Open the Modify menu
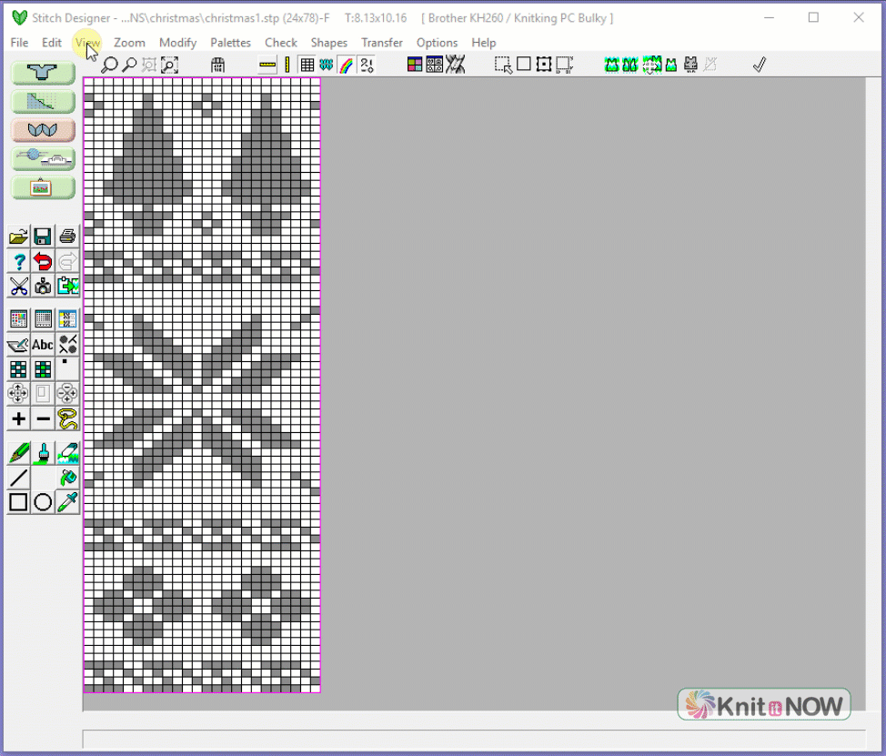The height and width of the screenshot is (756, 886). (x=178, y=43)
